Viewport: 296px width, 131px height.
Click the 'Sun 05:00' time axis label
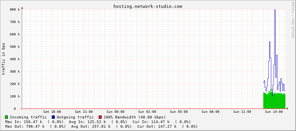coord(179,112)
